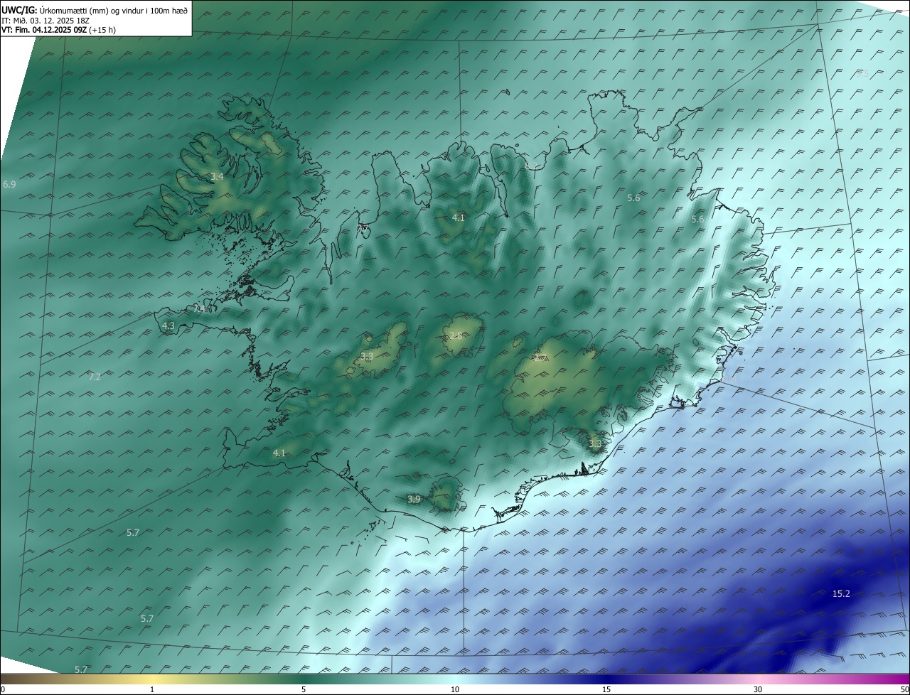Click tick label 5 on the color scale
Image resolution: width=910 pixels, height=695 pixels.
coord(304,689)
